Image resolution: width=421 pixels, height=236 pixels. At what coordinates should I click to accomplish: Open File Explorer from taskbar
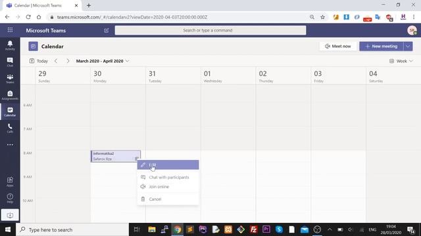click(152, 229)
